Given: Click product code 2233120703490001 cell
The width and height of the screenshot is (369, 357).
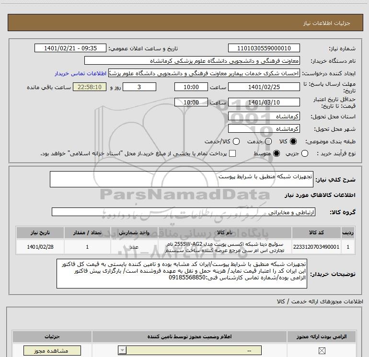Looking at the screenshot, I should pos(316,247).
